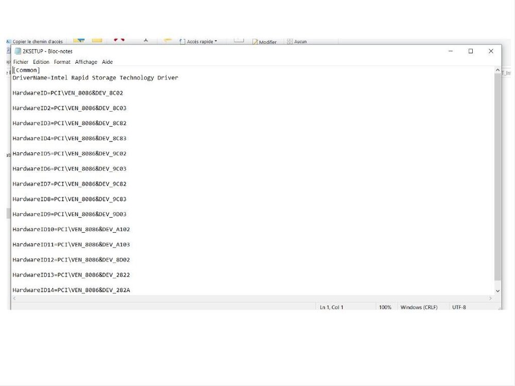Open the Edition menu
Image resolution: width=515 pixels, height=386 pixels.
(41, 62)
